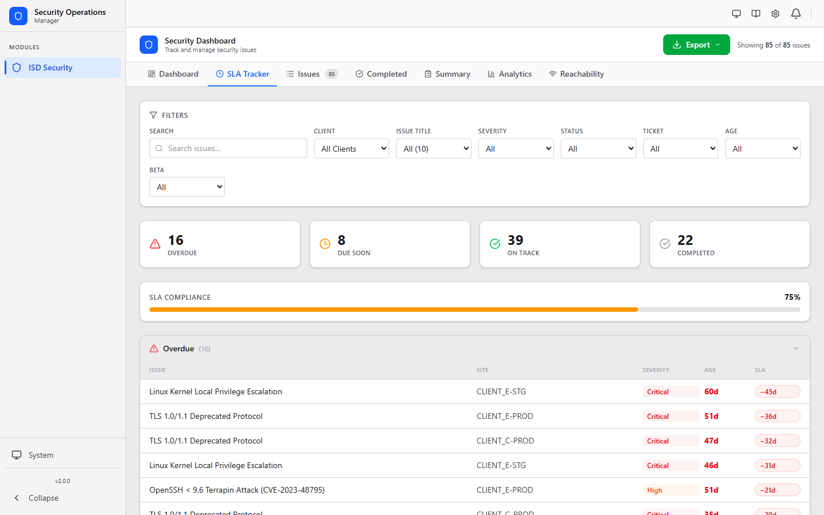Select ISD Security module in sidebar

[x=63, y=68]
